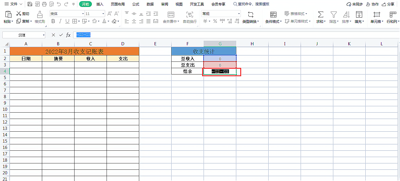Click the fx insert function icon
The width and height of the screenshot is (400, 181).
pyautogui.click(x=68, y=35)
